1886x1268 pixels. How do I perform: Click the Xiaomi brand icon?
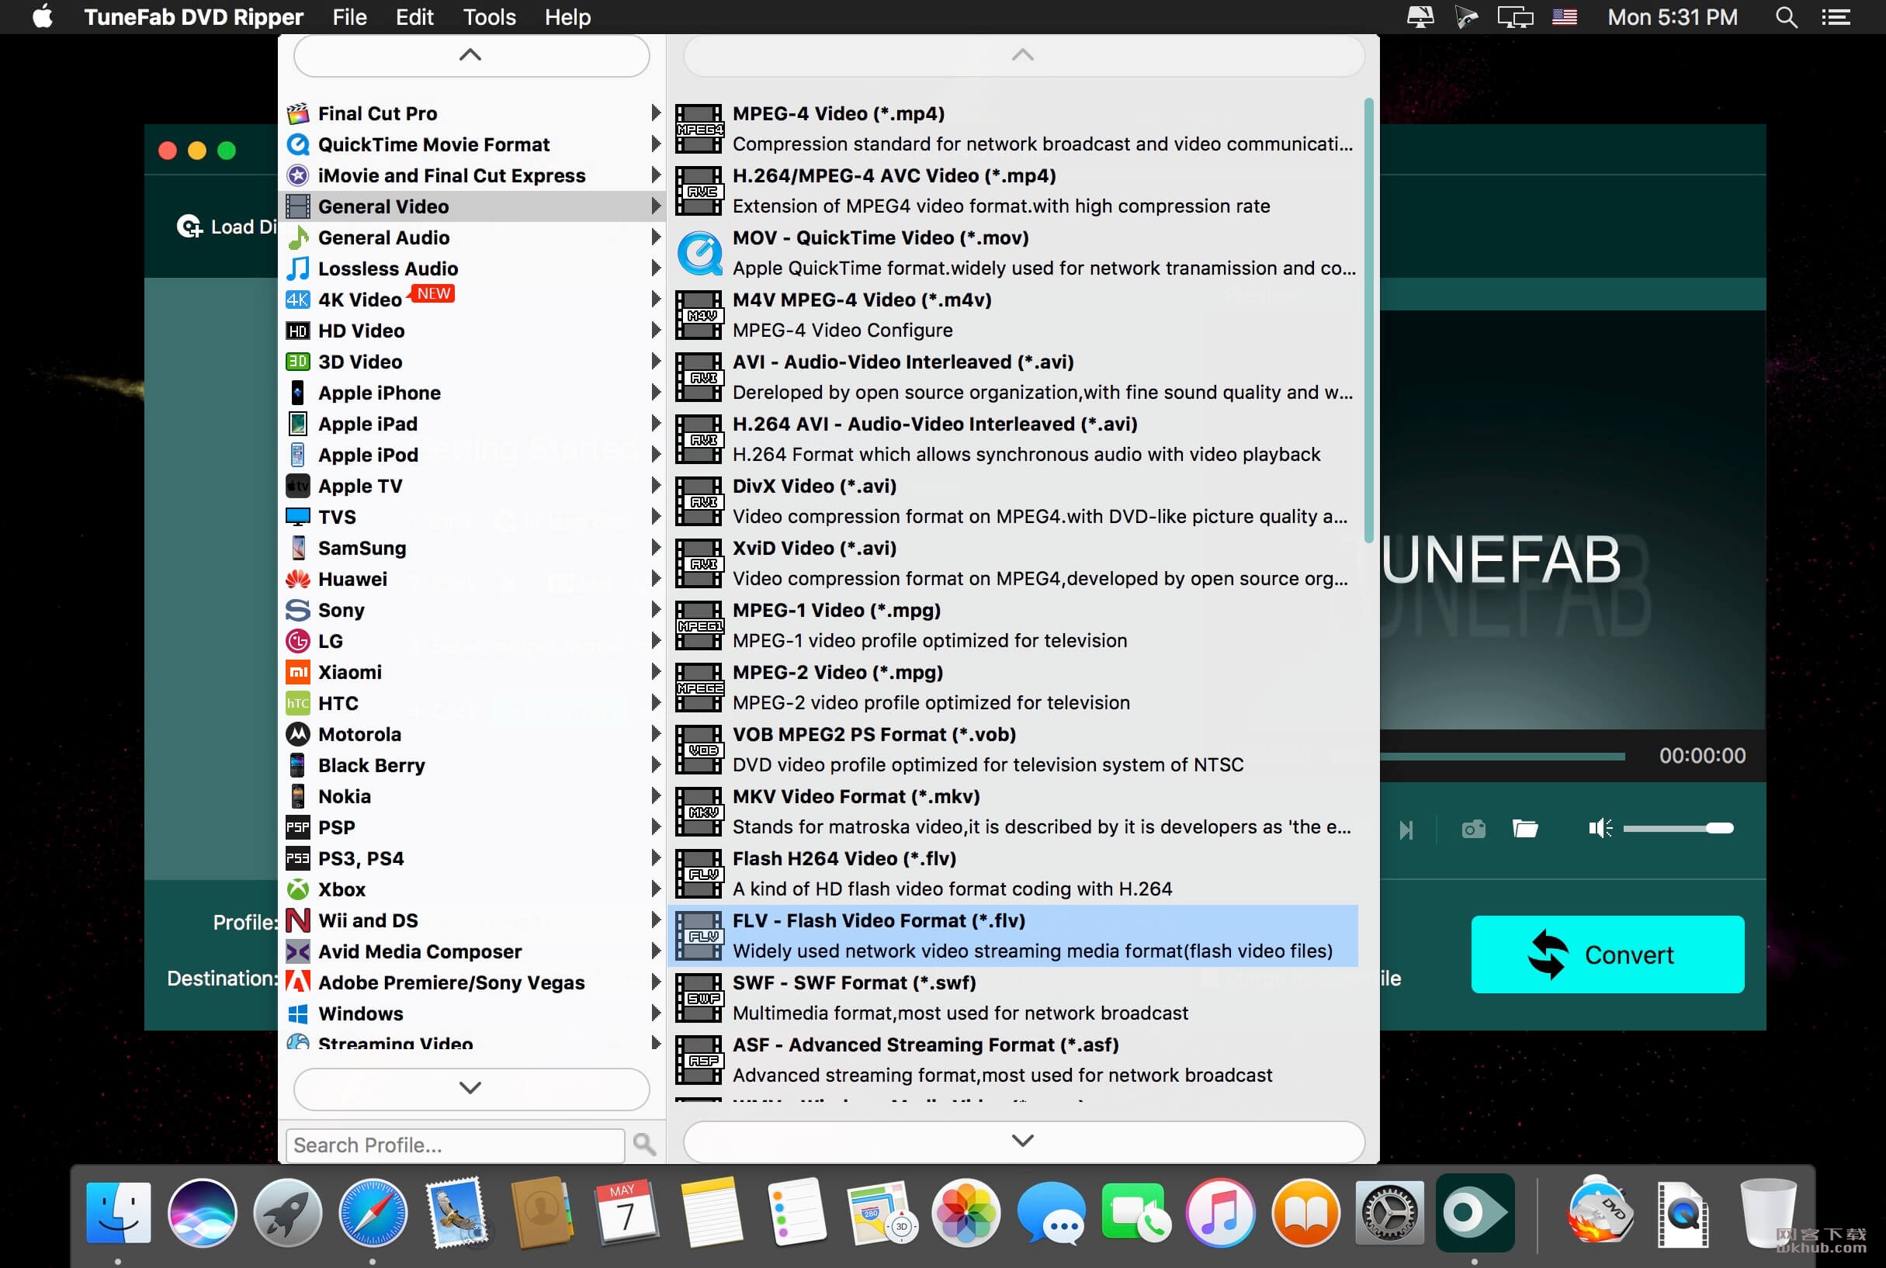[297, 672]
